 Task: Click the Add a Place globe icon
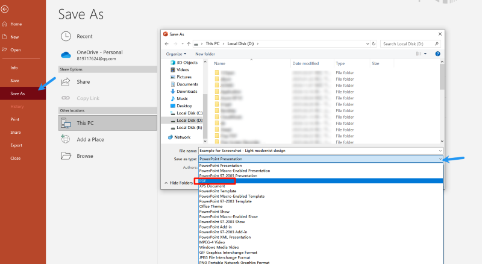[x=66, y=139]
